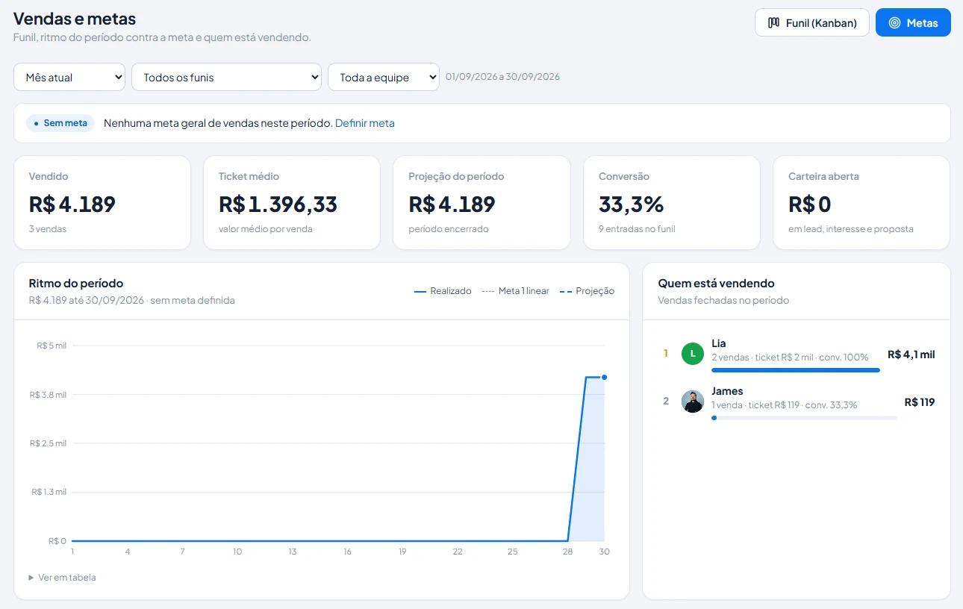
Task: Select the name "James" in the ranking
Action: [727, 391]
